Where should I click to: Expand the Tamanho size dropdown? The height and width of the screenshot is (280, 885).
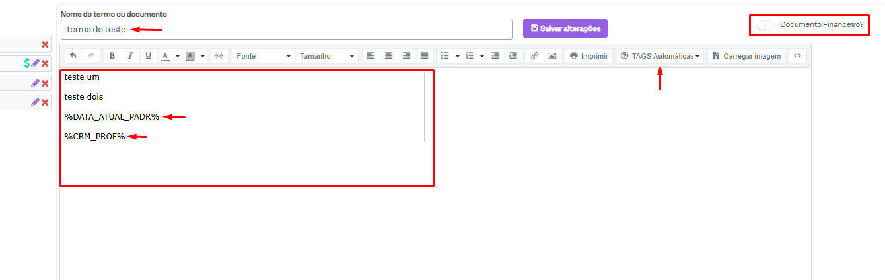tap(327, 56)
